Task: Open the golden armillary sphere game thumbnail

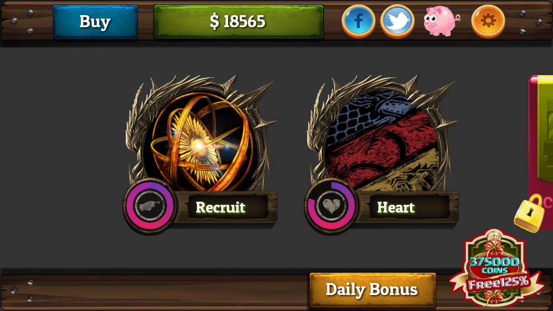Action: pyautogui.click(x=202, y=141)
